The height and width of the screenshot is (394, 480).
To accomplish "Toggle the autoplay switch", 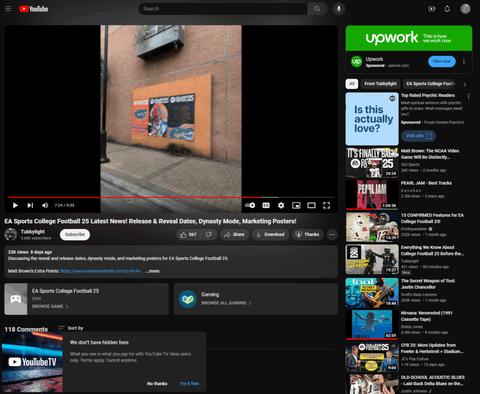I will pyautogui.click(x=250, y=205).
